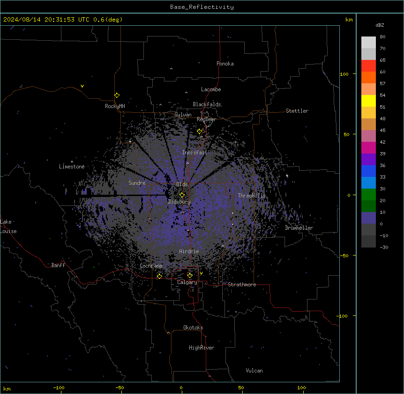Image resolution: width=404 pixels, height=394 pixels.
Task: Click the Base_Reflectivity title
Action: pos(202,7)
